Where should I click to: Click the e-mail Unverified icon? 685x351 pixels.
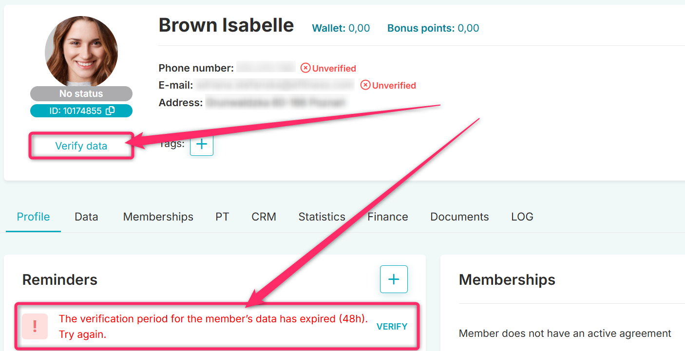(x=365, y=85)
